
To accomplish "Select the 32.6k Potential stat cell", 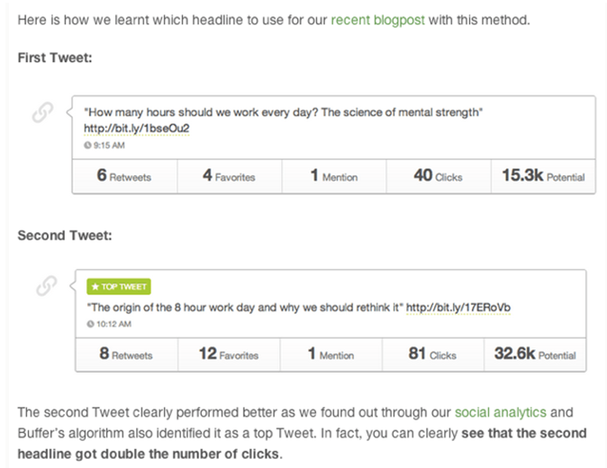I will pos(535,355).
